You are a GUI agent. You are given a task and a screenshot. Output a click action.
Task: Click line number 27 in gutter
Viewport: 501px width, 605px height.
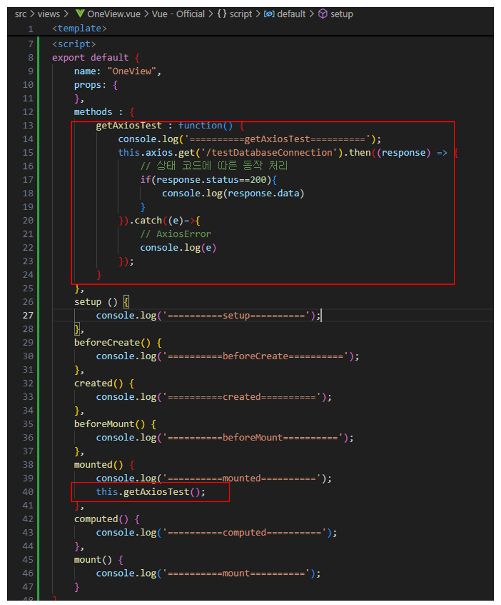coord(28,315)
